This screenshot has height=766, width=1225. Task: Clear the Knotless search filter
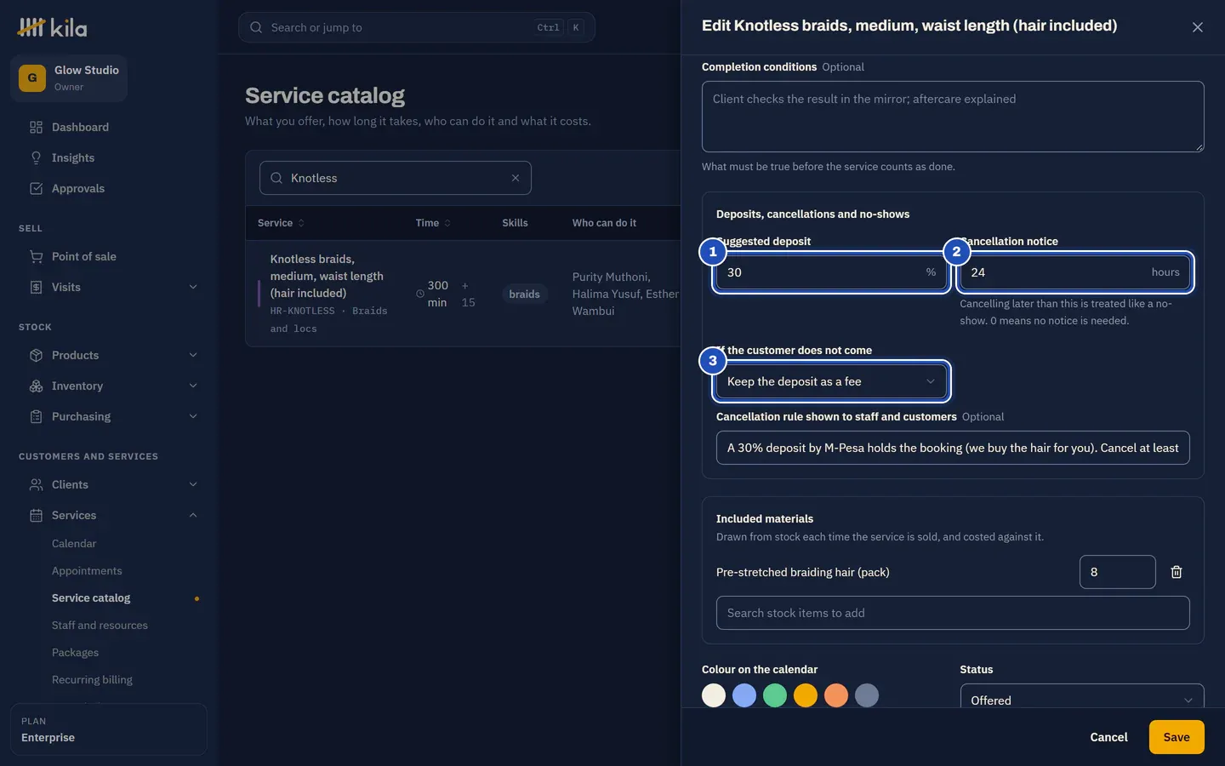point(516,178)
